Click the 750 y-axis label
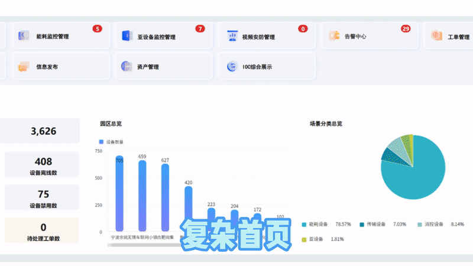This screenshot has width=473, height=266. [x=99, y=151]
